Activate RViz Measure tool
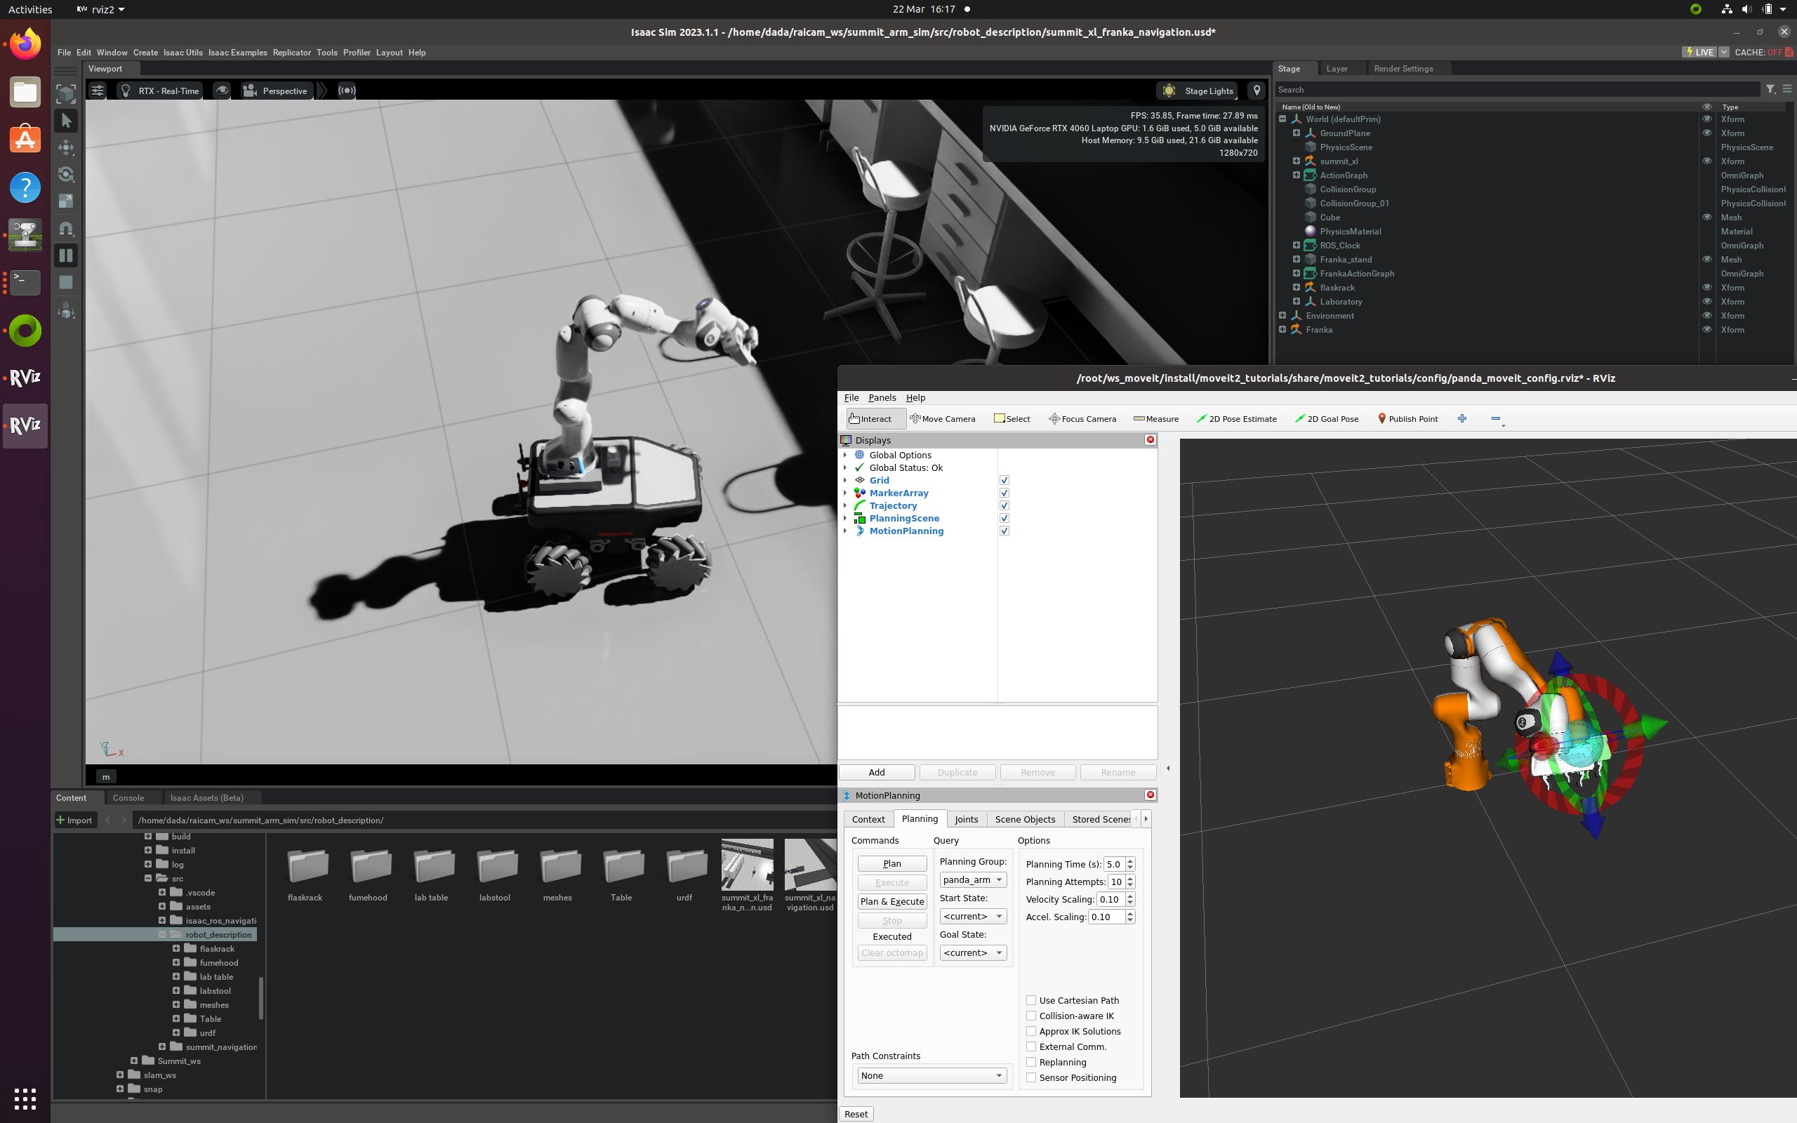 pyautogui.click(x=1156, y=419)
